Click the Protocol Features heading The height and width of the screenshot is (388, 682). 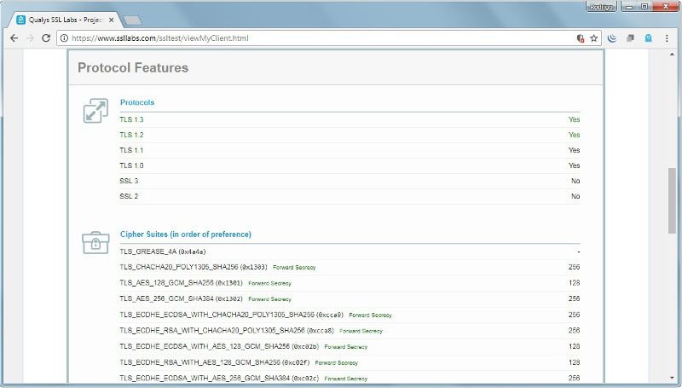133,68
